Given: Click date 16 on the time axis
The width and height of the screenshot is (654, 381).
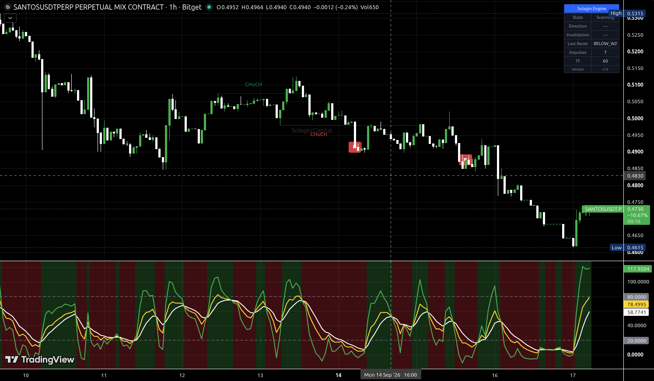Looking at the screenshot, I should pos(495,375).
